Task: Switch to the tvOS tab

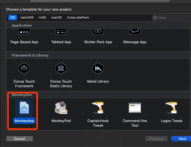Action: [x=43, y=17]
